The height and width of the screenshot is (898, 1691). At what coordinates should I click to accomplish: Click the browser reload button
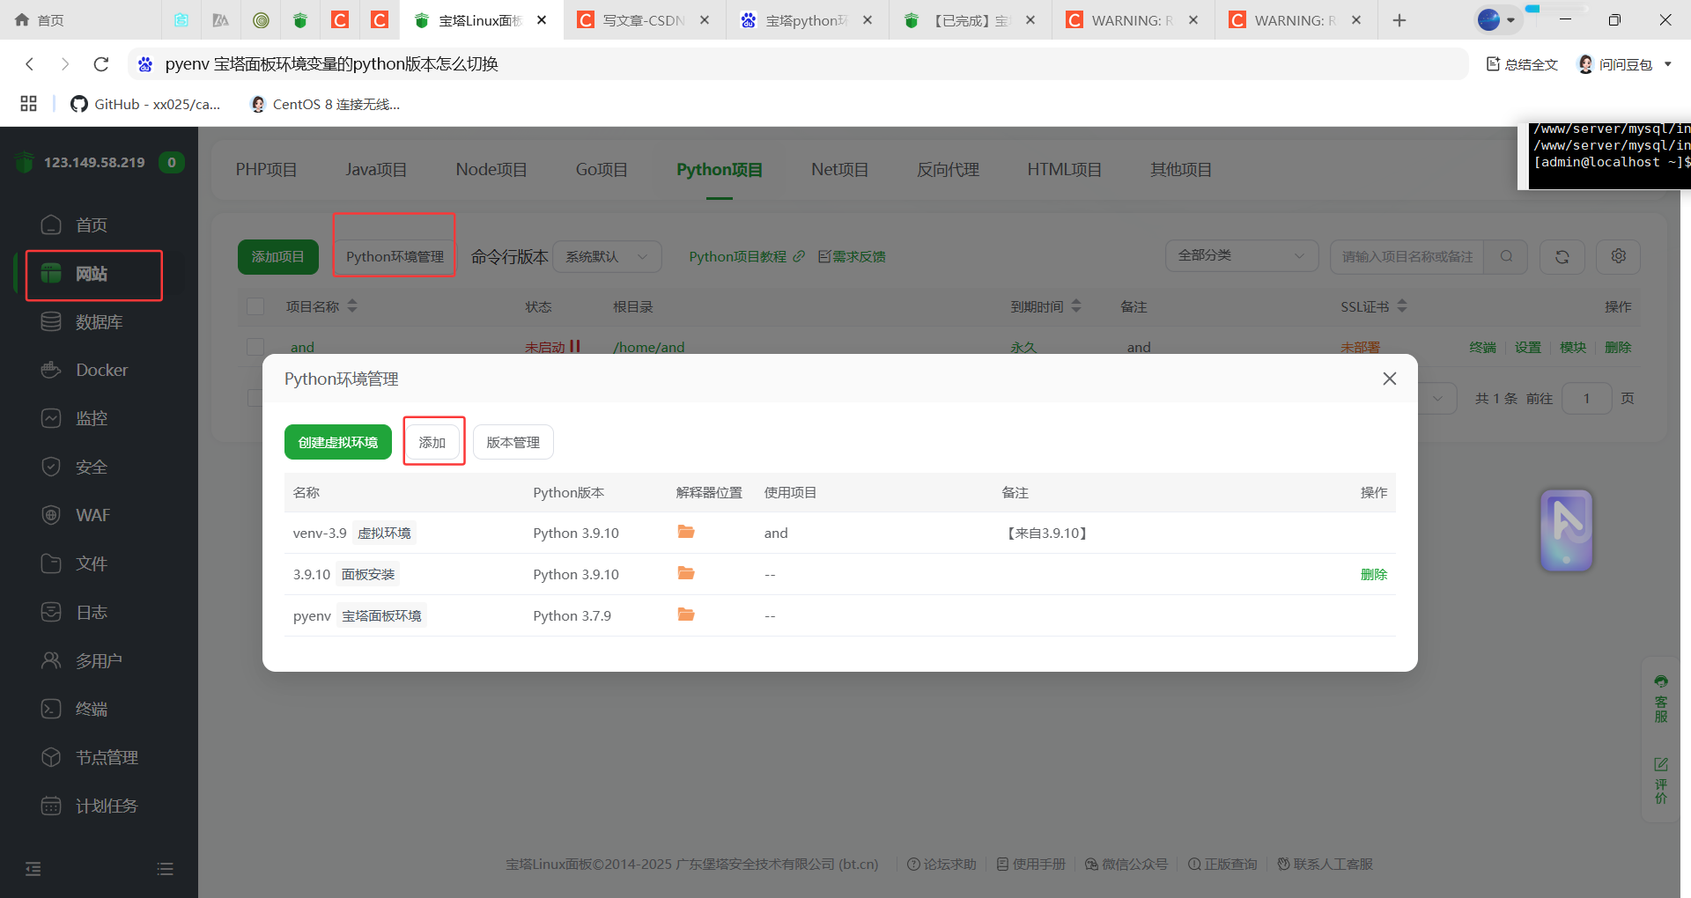(x=101, y=64)
